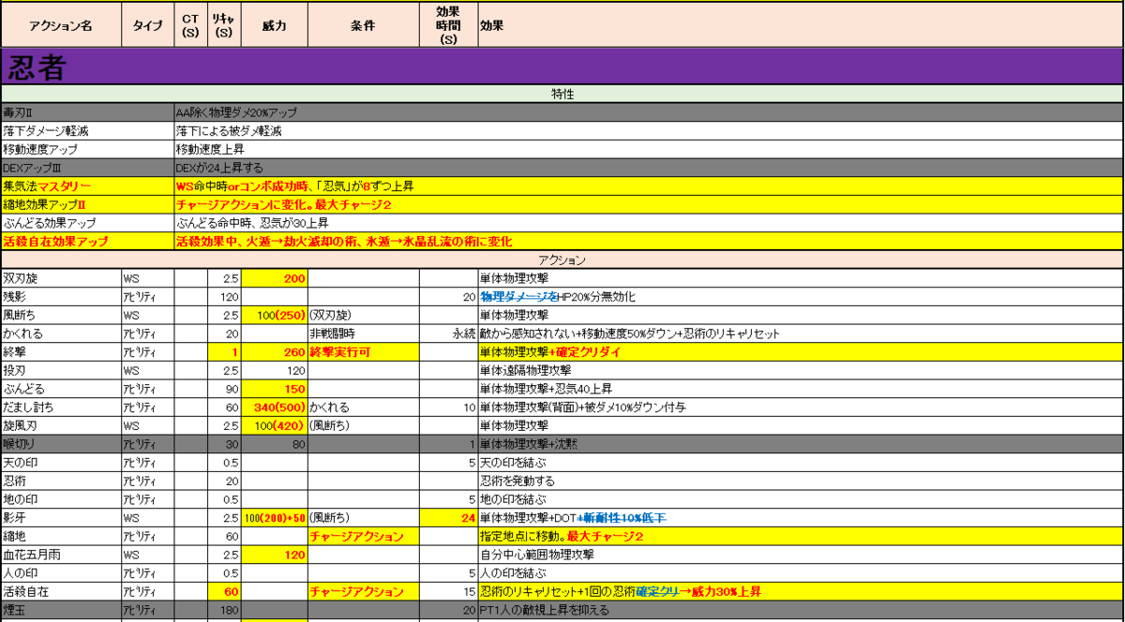Select the AA除く物理ダメ20%アップ description
Image resolution: width=1125 pixels, height=622 pixels.
point(648,112)
